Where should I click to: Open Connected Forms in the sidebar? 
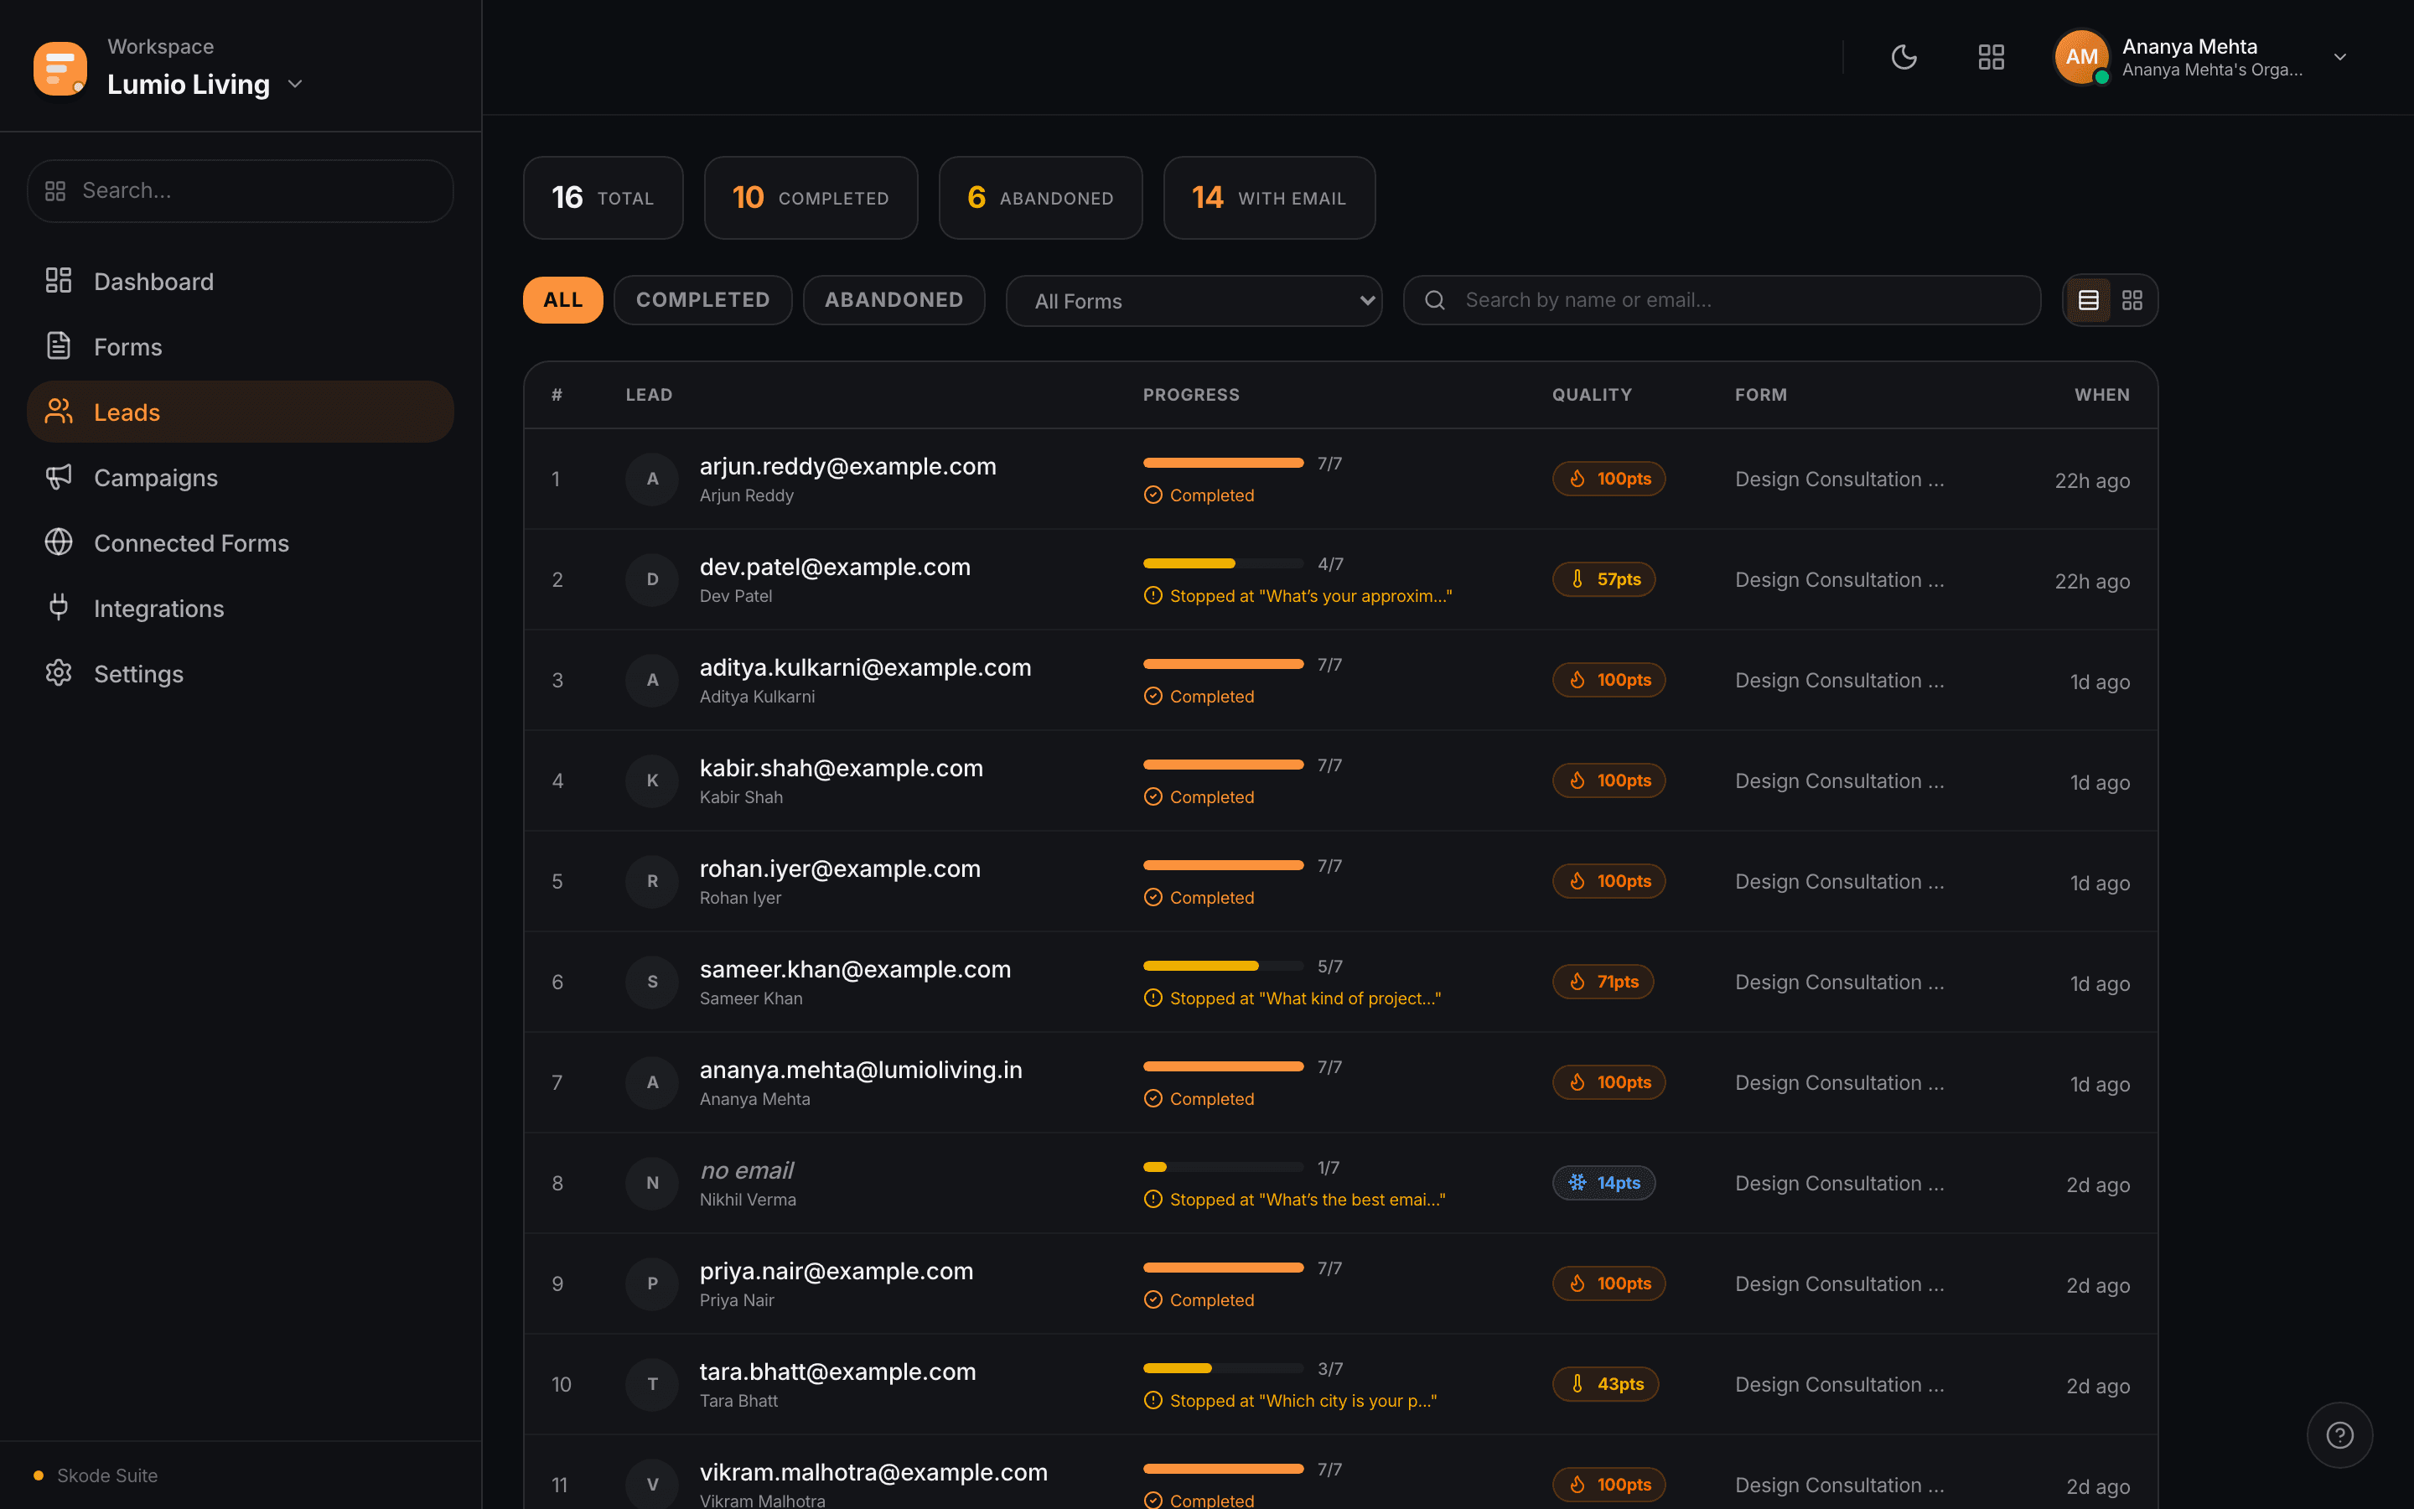click(241, 543)
